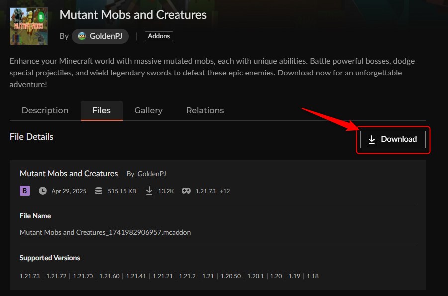The width and height of the screenshot is (448, 296).
Task: Click the Mutant Mobs and Creatures page title
Action: coord(133,15)
